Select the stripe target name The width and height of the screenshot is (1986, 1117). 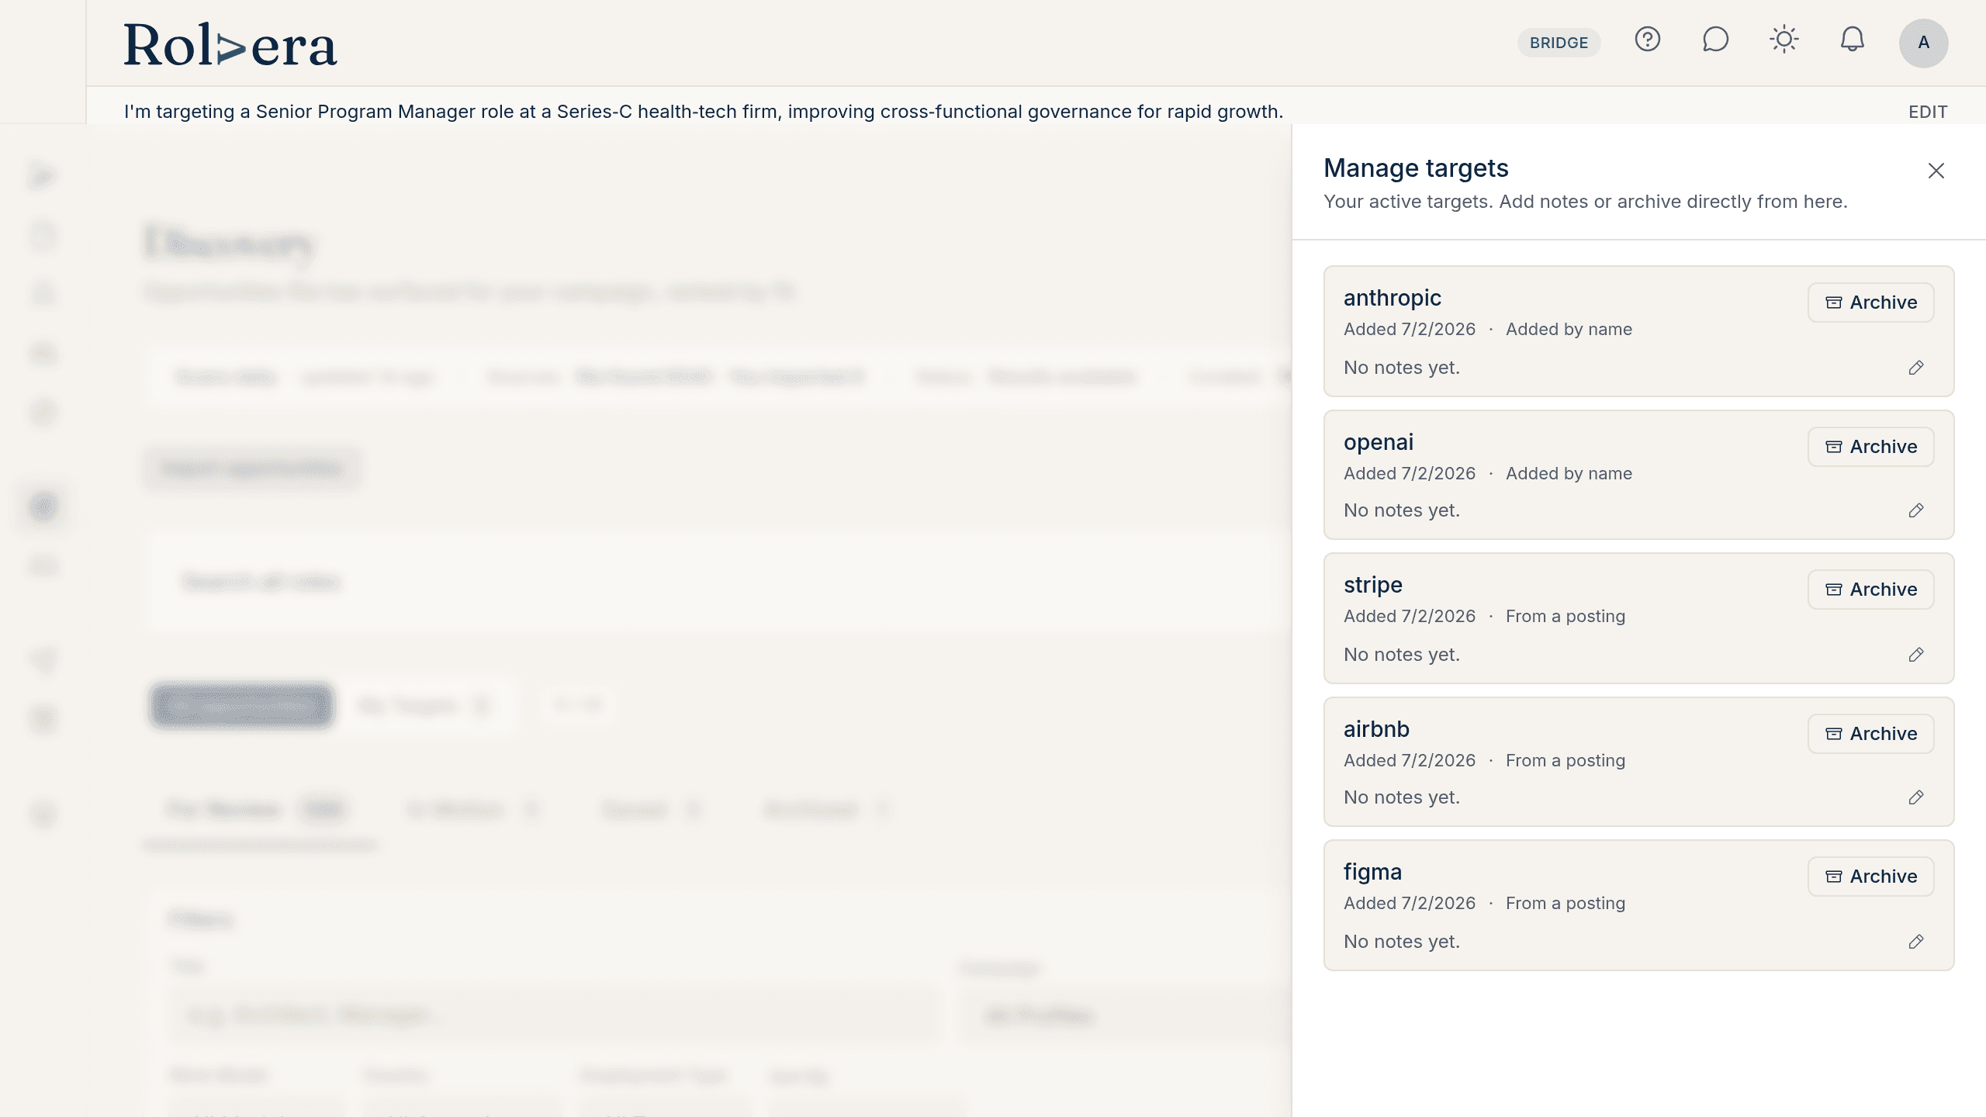1372,585
